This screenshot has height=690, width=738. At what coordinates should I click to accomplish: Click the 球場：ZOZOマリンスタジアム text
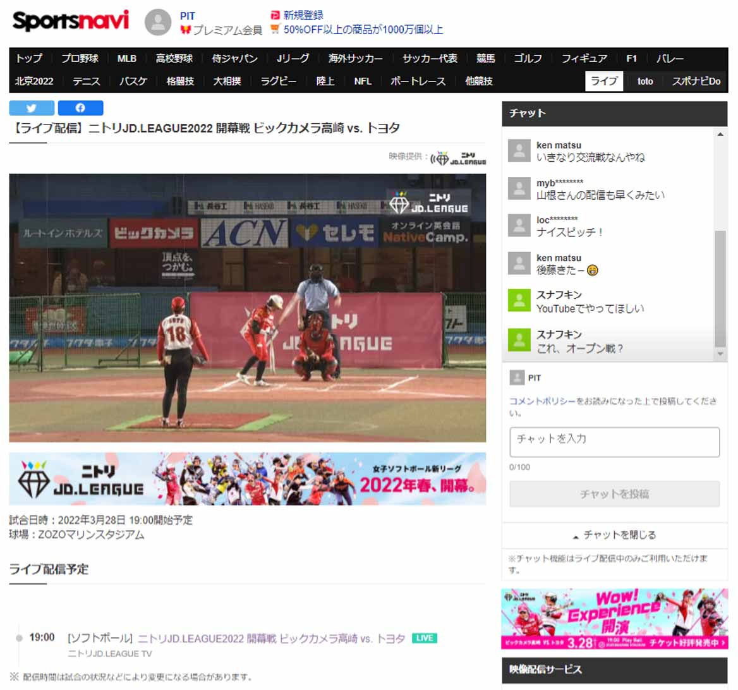tap(76, 535)
